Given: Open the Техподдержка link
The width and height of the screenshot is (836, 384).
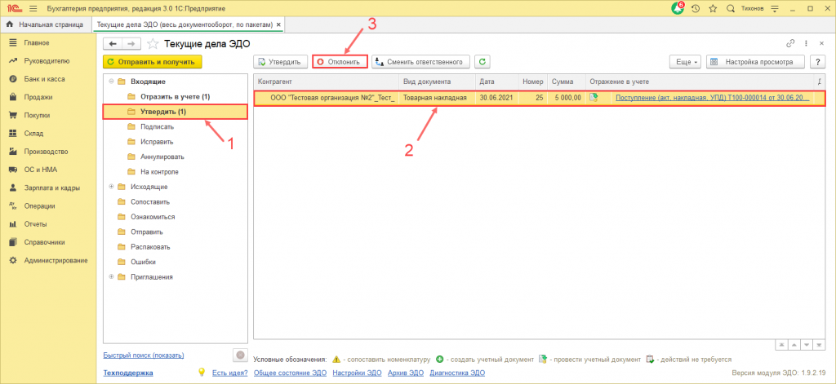Looking at the screenshot, I should pyautogui.click(x=128, y=373).
